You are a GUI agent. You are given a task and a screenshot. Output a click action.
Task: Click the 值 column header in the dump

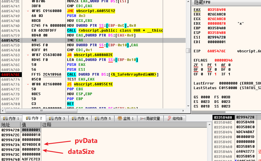pos(31,125)
